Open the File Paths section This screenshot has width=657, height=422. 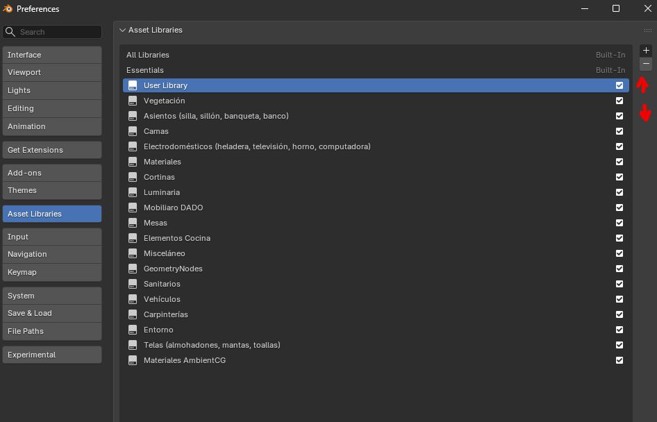pyautogui.click(x=52, y=331)
